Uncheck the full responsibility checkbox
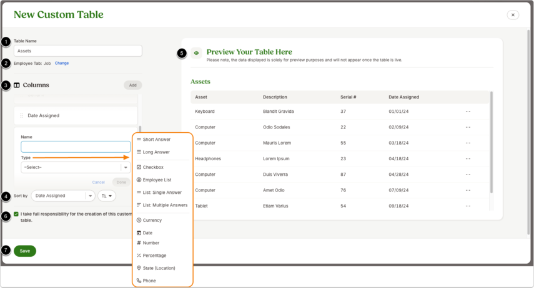 pyautogui.click(x=16, y=214)
